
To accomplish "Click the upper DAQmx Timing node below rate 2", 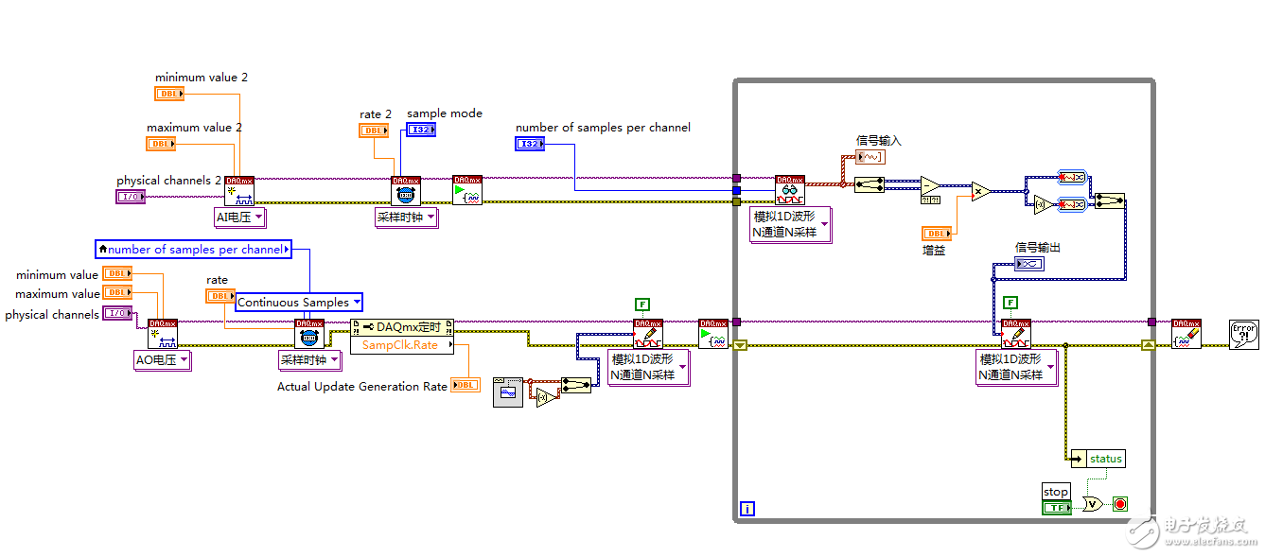I will pos(406,191).
